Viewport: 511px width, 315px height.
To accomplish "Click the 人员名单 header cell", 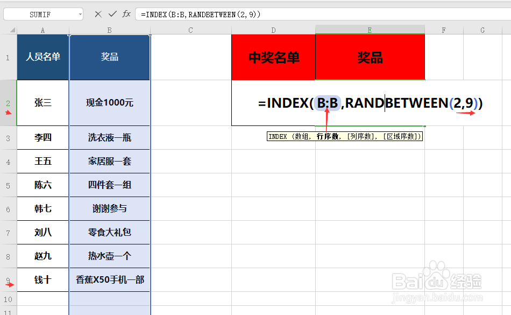I will (x=43, y=57).
